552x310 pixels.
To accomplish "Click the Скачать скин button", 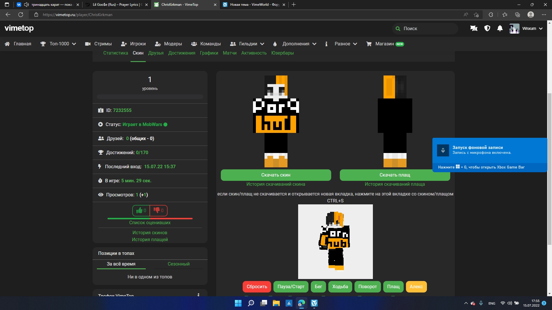I will (x=276, y=175).
